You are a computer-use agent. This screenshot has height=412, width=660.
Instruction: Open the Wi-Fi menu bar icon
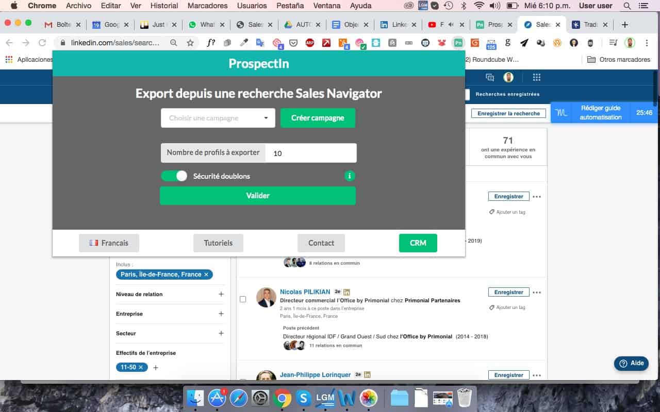[x=479, y=6]
